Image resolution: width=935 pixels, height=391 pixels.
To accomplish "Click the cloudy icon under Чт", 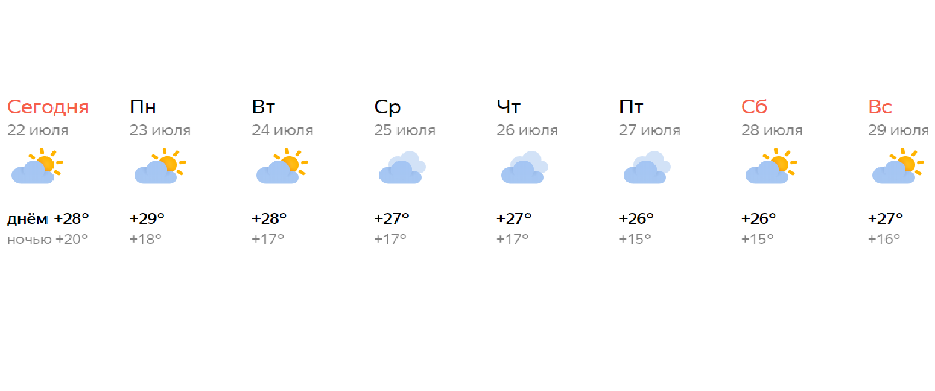I will 525,167.
